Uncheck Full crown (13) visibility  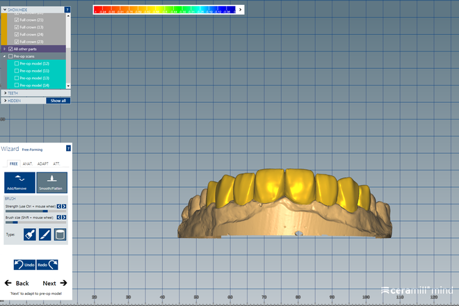coord(17,27)
